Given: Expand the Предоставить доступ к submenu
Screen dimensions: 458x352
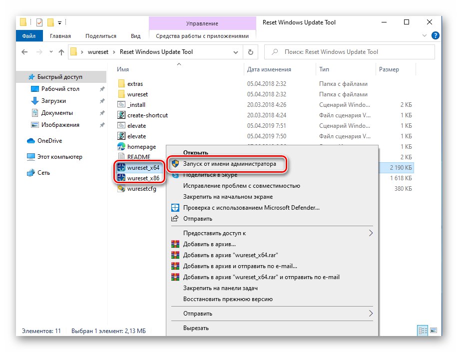Looking at the screenshot, I should [371, 233].
